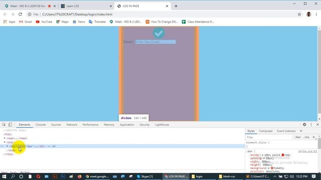Select the body breadcrumb in DevTools
Viewport: 321px width, 180px height.
pyautogui.click(x=14, y=172)
